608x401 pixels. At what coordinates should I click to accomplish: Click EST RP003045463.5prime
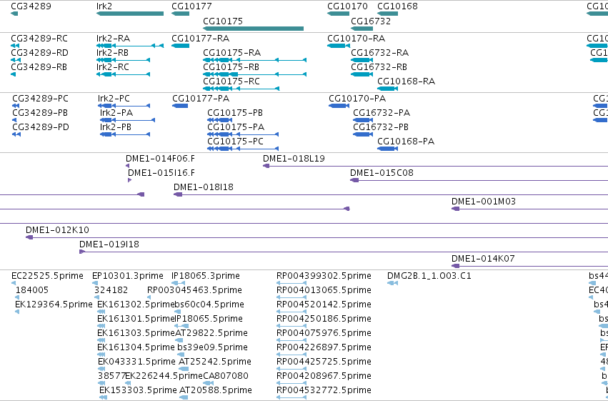point(149,298)
